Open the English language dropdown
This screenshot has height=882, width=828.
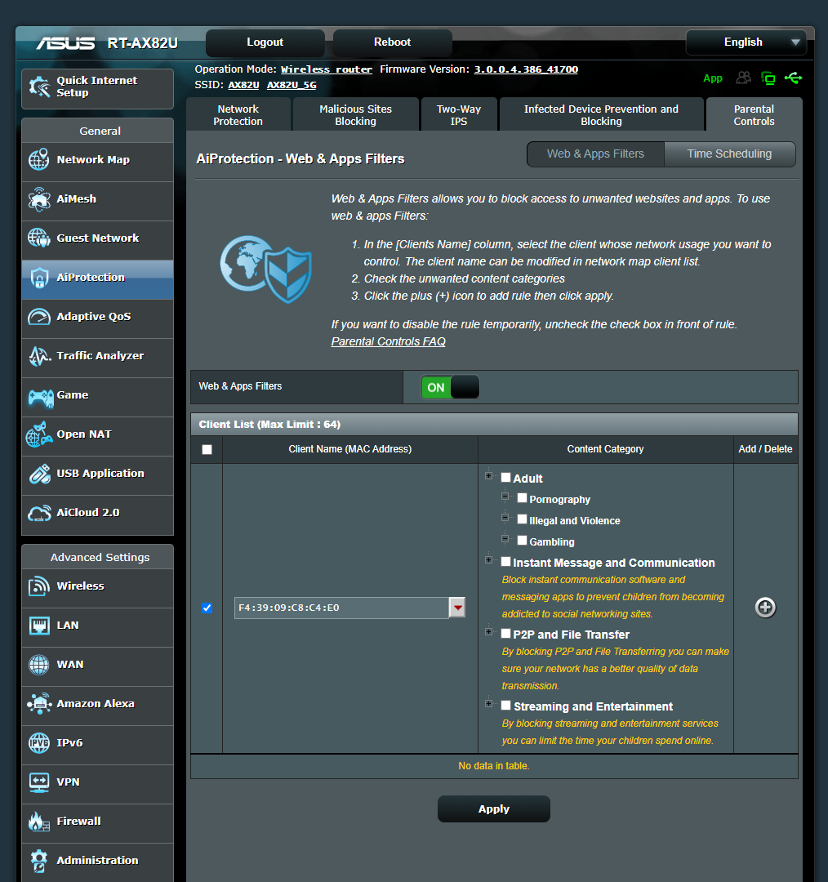(746, 42)
